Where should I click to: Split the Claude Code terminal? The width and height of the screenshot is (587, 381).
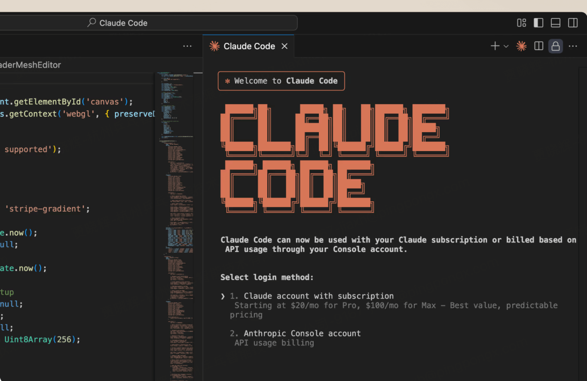point(538,46)
